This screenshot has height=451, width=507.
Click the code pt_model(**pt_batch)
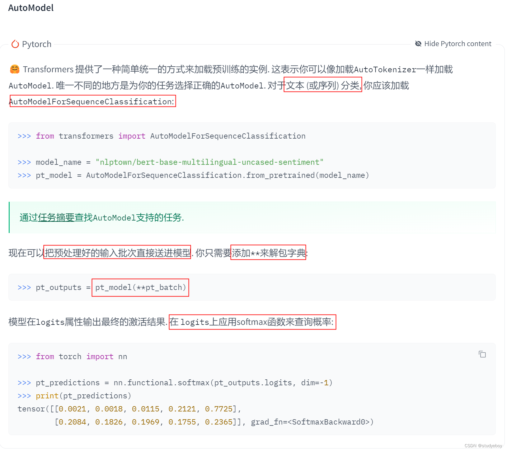tap(140, 287)
